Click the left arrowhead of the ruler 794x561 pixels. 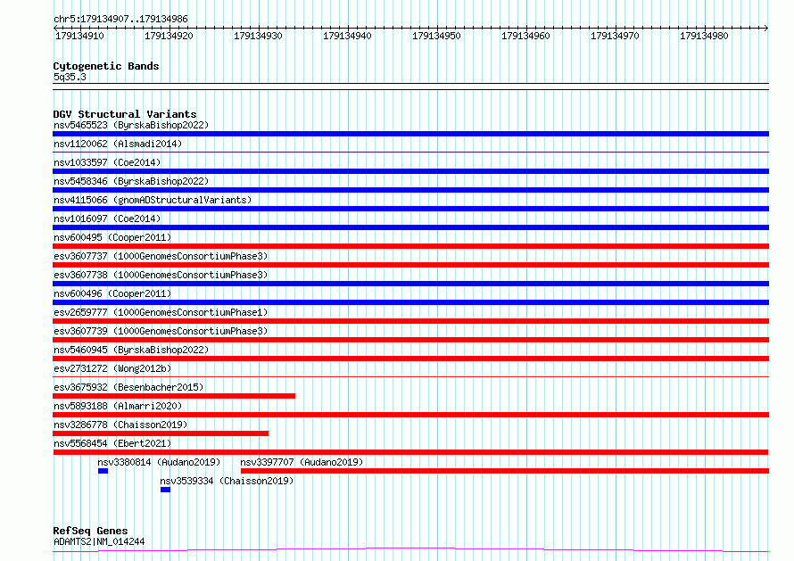tap(55, 28)
